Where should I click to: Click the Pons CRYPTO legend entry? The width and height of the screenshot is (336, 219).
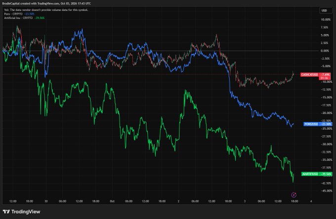tap(13, 14)
